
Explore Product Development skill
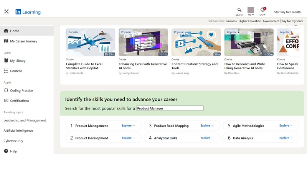click(128, 138)
